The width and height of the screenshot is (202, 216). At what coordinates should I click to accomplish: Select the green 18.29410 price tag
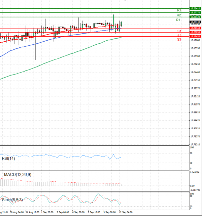point(195,8)
